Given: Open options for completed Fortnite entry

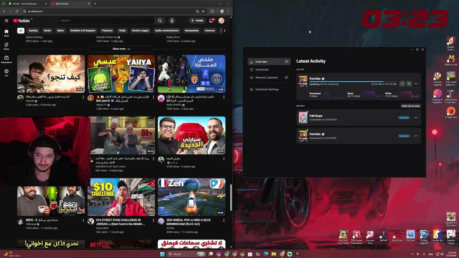Looking at the screenshot, I should point(416,136).
